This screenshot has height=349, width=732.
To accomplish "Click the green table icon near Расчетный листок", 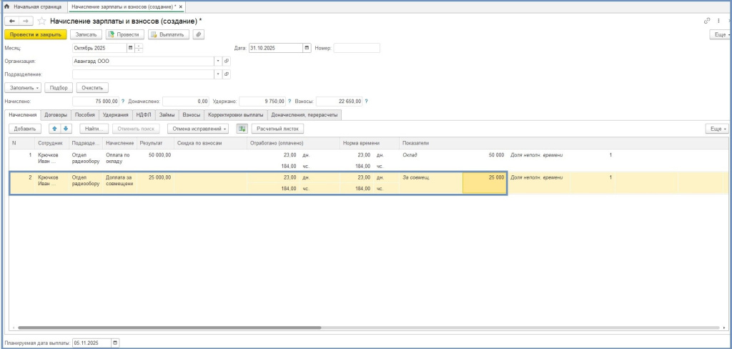I will point(242,129).
